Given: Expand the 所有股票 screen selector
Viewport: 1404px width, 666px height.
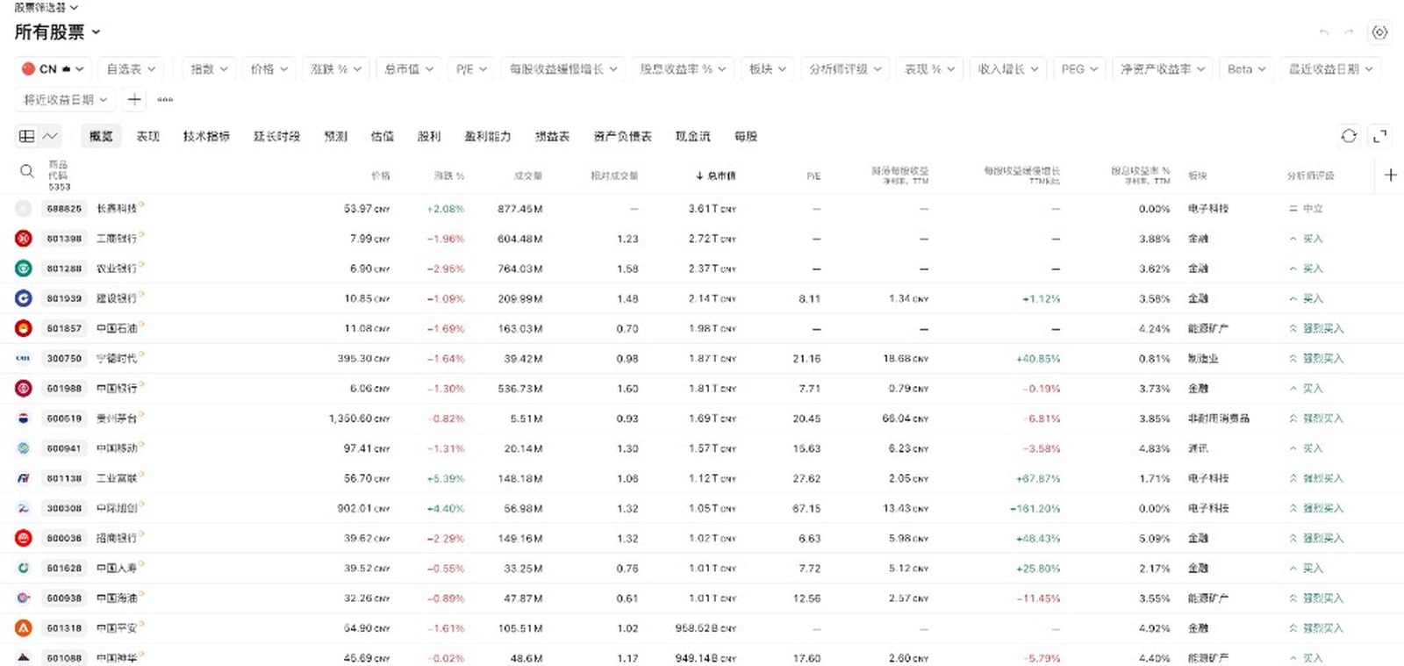Looking at the screenshot, I should (x=58, y=32).
